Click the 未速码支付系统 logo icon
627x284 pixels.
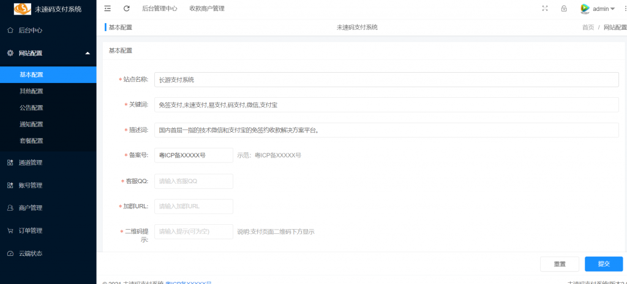(23, 9)
